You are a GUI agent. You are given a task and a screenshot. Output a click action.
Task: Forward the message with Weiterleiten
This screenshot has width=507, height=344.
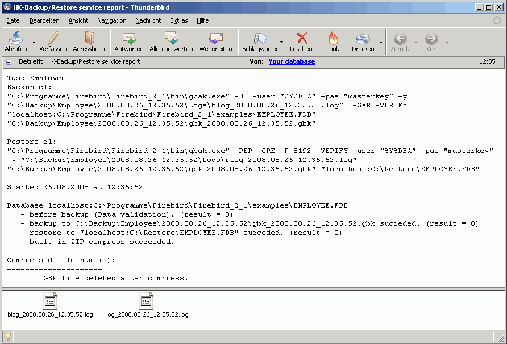point(215,42)
